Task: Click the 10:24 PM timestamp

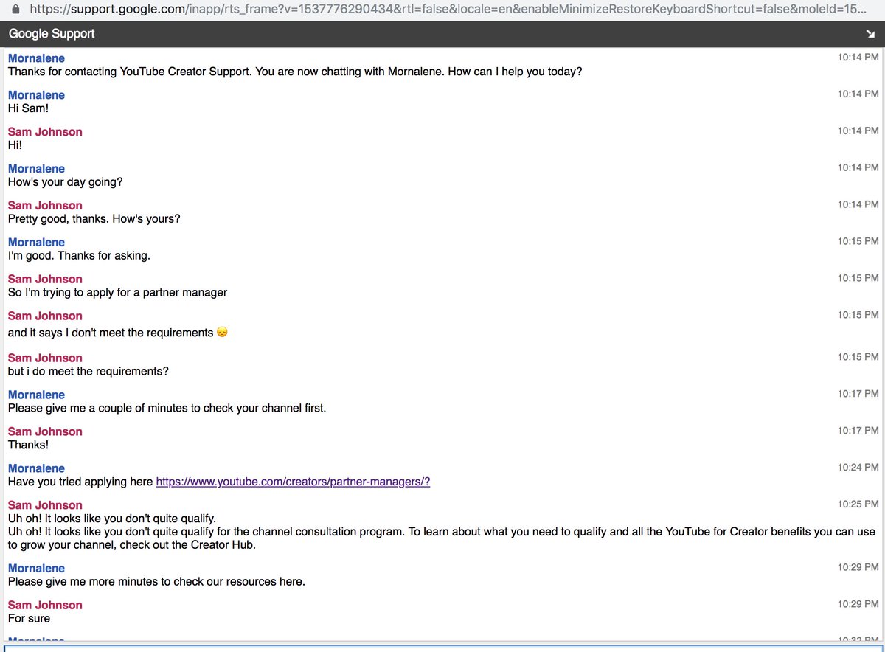Action: coord(858,468)
